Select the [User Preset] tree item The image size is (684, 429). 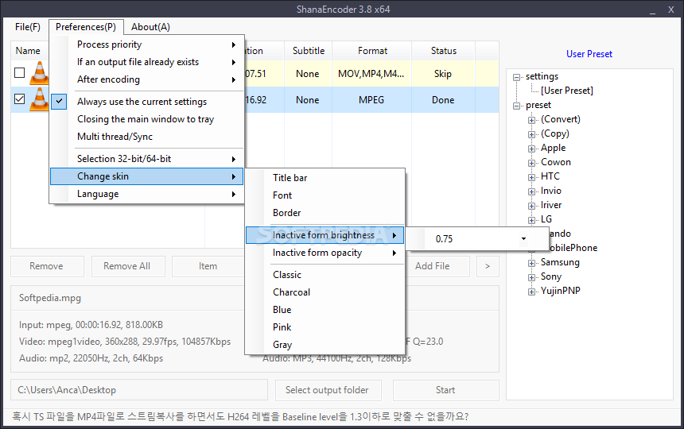(567, 91)
